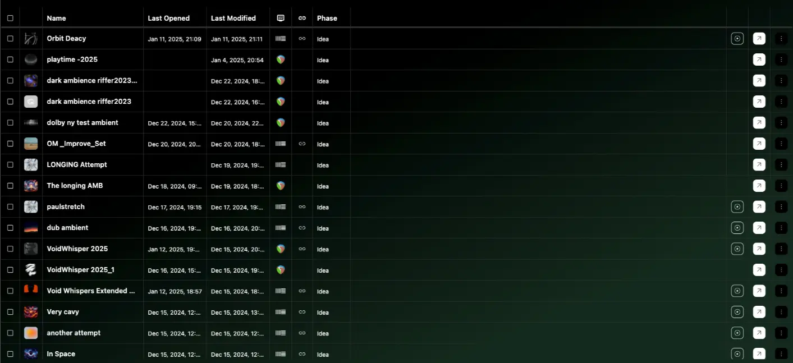793x363 pixels.
Task: Open the In Space project with arrow icon
Action: 759,354
